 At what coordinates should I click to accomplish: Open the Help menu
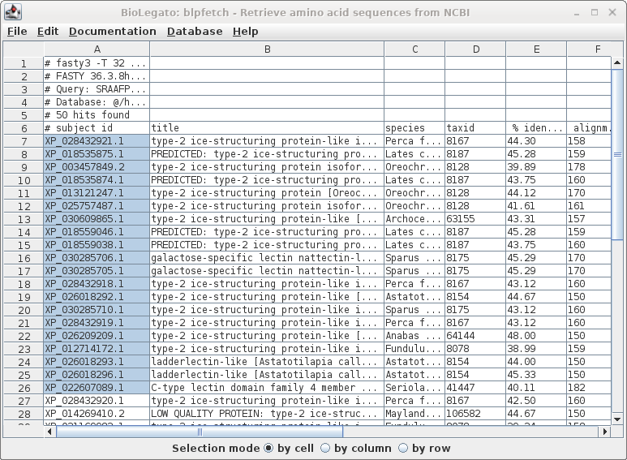click(x=245, y=31)
